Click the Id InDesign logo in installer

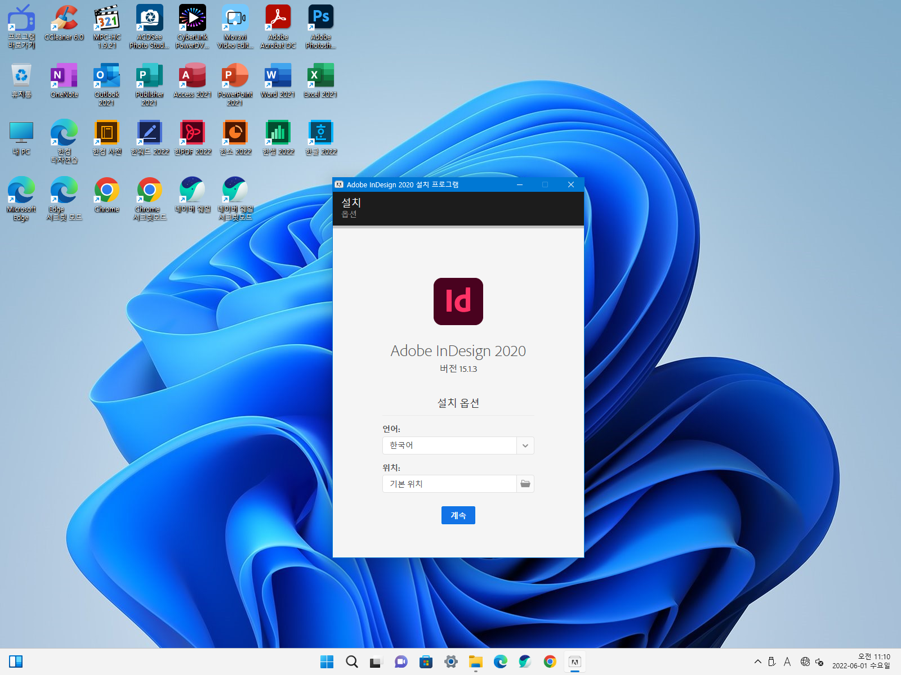tap(458, 301)
